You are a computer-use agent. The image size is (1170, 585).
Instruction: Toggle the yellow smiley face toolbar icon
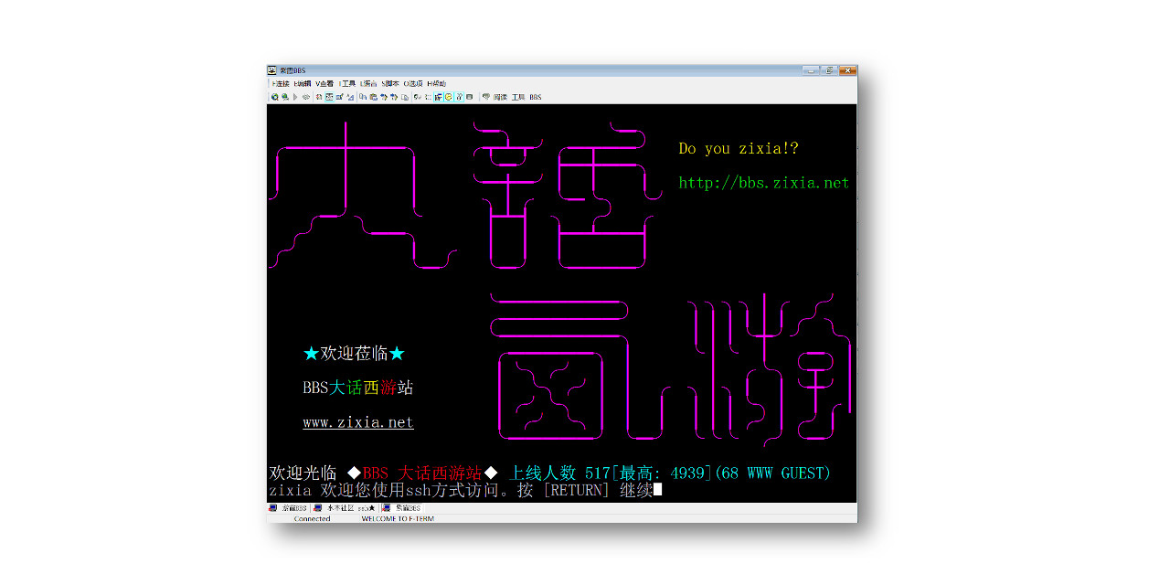point(449,97)
